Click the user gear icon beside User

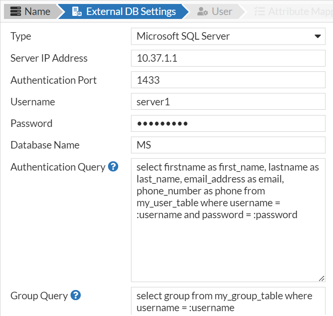202,11
